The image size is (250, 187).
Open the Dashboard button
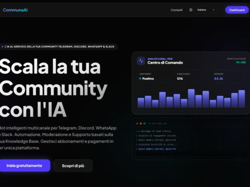pos(237,10)
